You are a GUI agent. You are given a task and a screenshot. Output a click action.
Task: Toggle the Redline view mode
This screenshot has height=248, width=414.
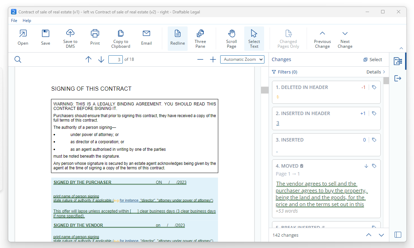[x=178, y=38]
